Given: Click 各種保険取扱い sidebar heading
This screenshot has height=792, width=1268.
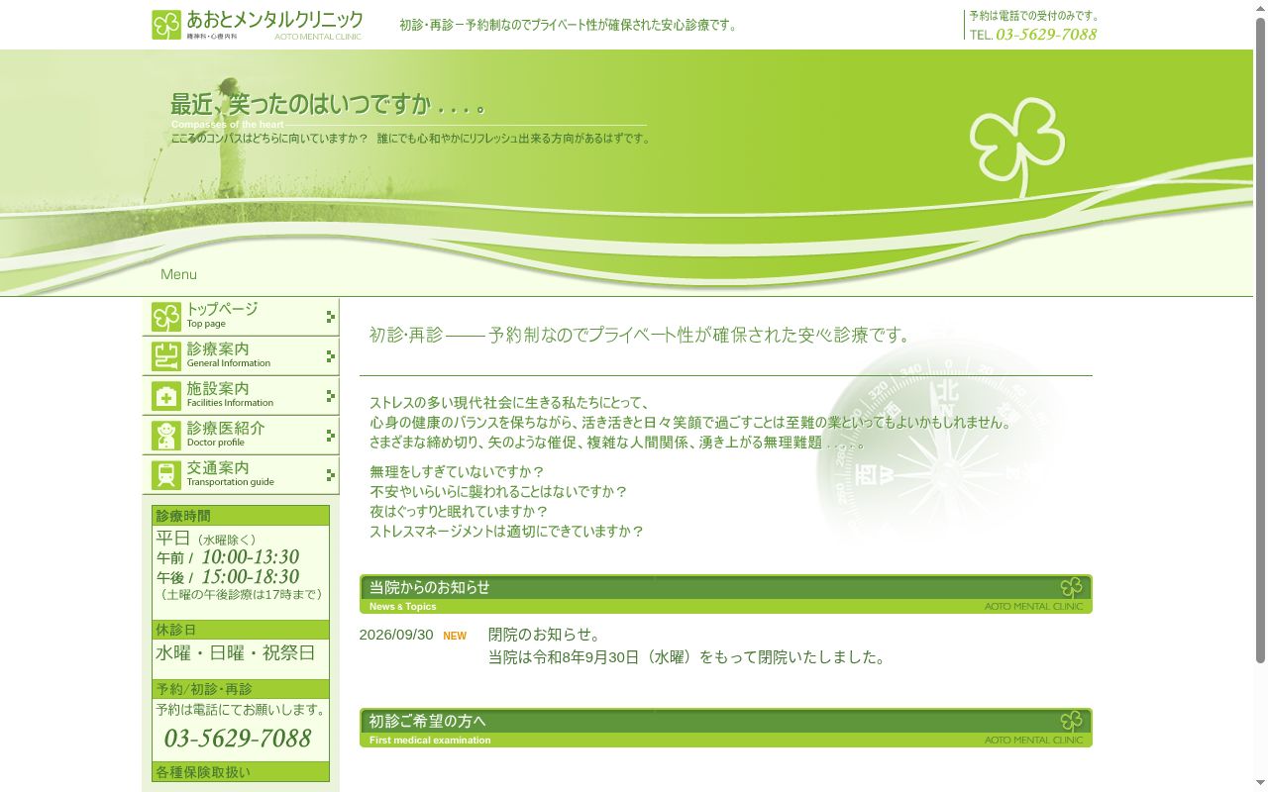Looking at the screenshot, I should tap(241, 772).
